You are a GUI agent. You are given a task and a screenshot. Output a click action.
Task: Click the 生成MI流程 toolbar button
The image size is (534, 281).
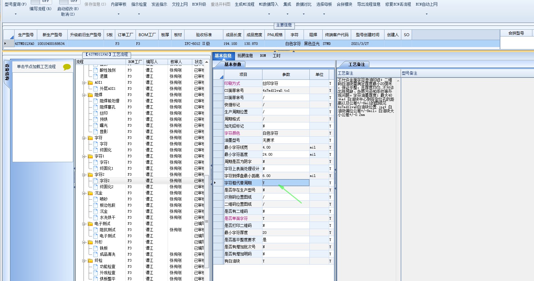point(245,4)
